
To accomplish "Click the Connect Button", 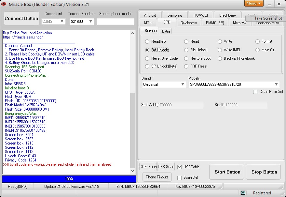I will pos(21,19).
